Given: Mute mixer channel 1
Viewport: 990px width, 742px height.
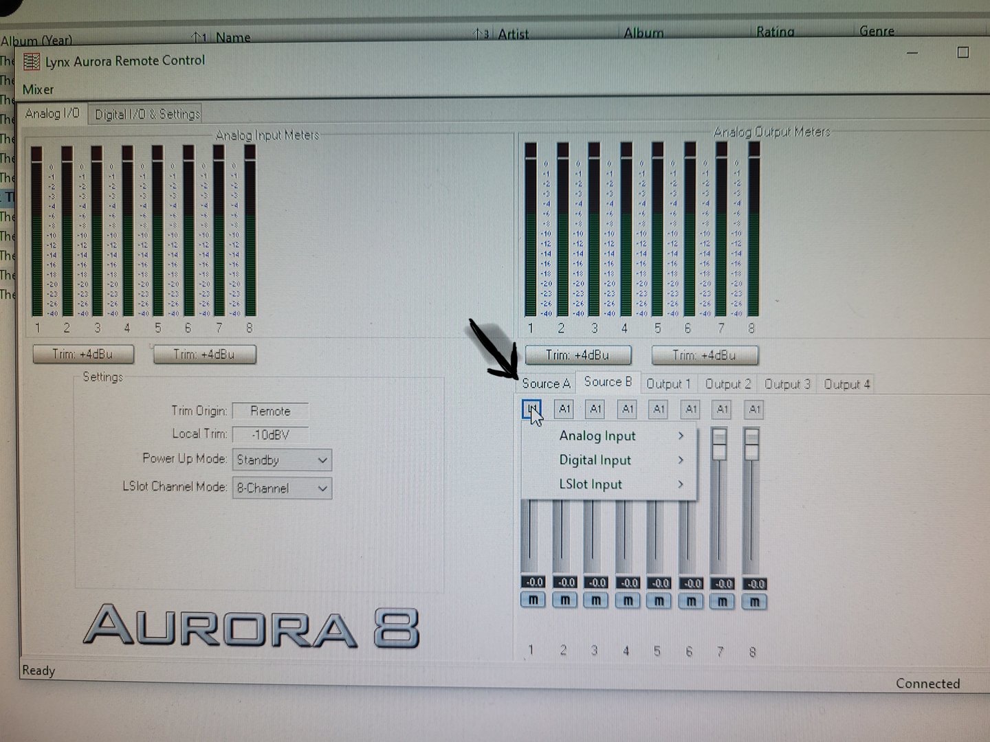Looking at the screenshot, I should click(533, 600).
